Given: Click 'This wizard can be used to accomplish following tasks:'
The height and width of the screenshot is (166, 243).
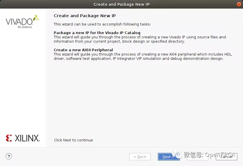Looking at the screenshot, I should click(102, 24).
